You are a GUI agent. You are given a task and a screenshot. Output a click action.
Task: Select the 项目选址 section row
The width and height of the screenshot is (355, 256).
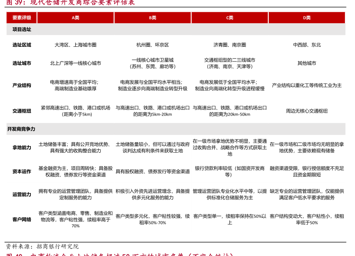pyautogui.click(x=22, y=30)
